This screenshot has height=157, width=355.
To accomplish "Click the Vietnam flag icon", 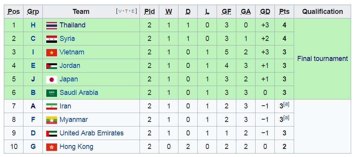I will pos(52,52).
